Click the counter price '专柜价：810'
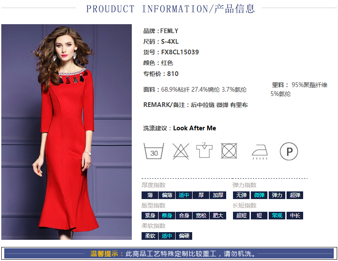The image size is (338, 261). (161, 74)
